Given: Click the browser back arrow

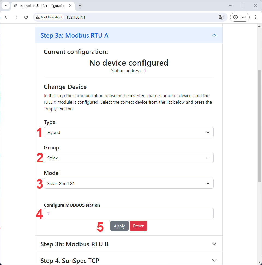Looking at the screenshot, I should pyautogui.click(x=6, y=17).
